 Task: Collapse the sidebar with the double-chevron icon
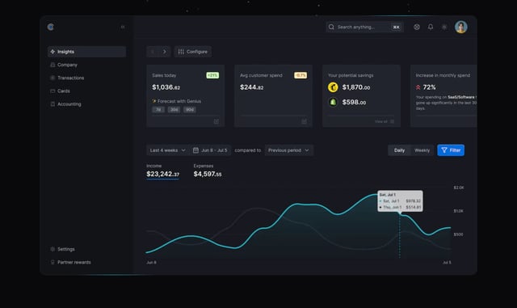[123, 27]
